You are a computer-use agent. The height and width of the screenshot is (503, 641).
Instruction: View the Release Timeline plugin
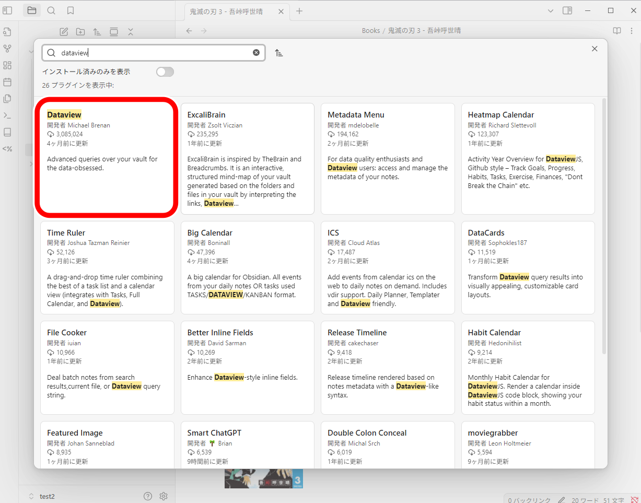388,368
